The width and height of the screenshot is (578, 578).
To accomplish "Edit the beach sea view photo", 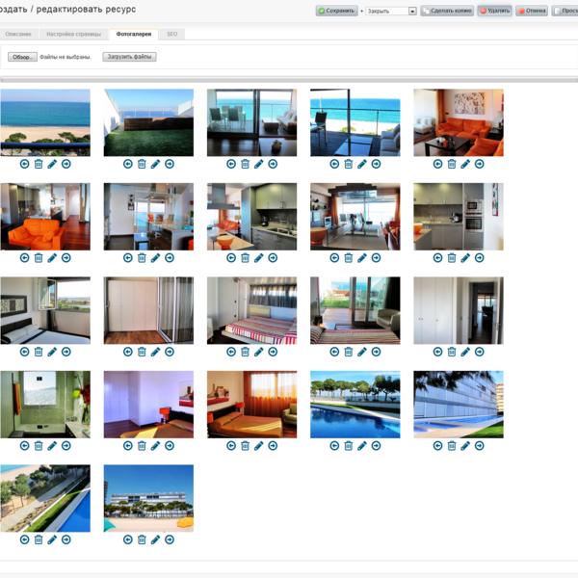I will 52,164.
